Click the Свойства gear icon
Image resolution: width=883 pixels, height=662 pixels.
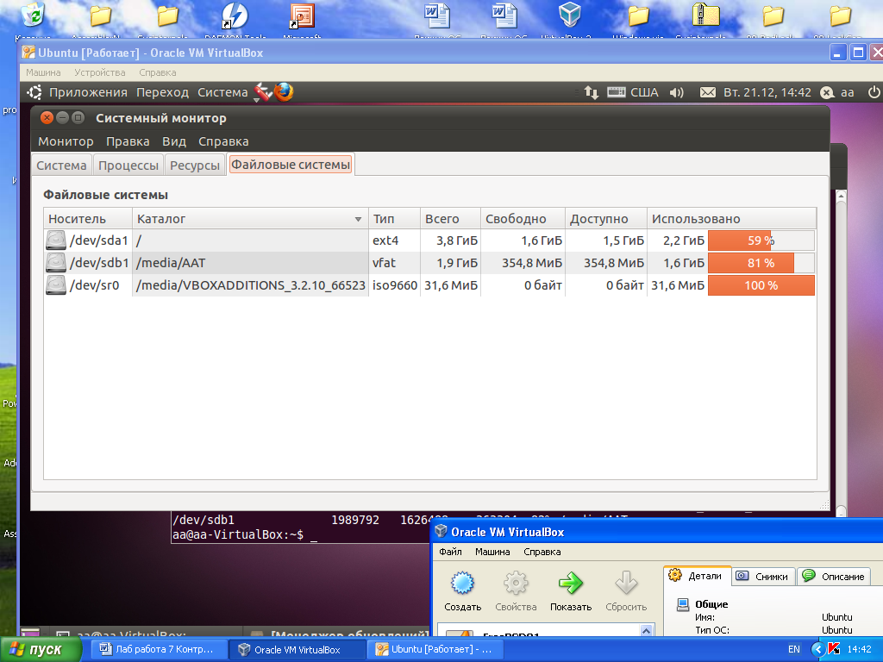click(x=516, y=584)
